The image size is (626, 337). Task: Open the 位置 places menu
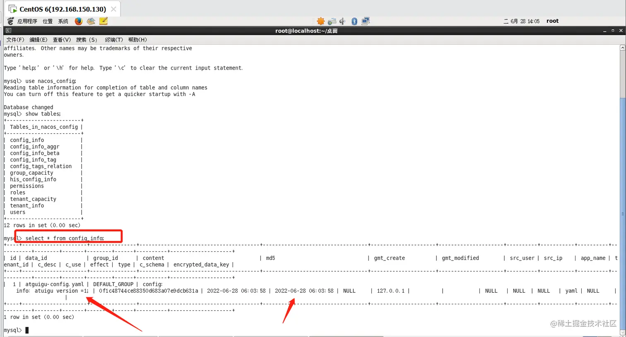click(48, 21)
